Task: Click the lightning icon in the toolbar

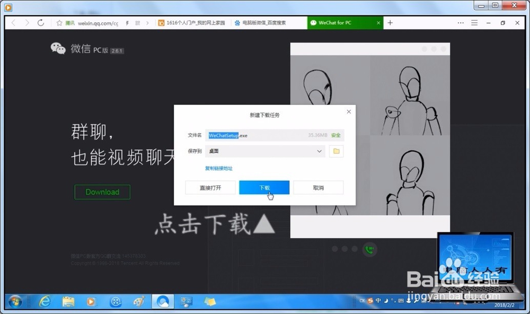Action: pos(127,23)
